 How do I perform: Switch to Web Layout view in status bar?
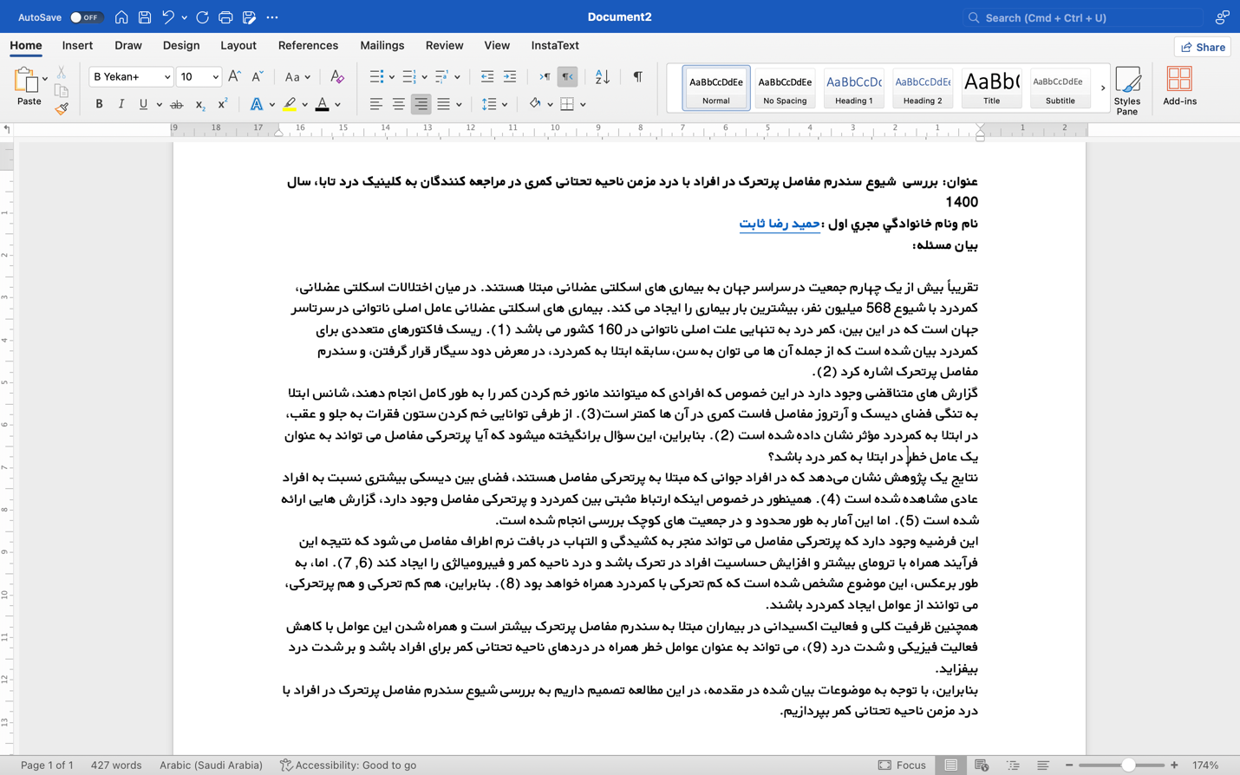click(x=982, y=765)
